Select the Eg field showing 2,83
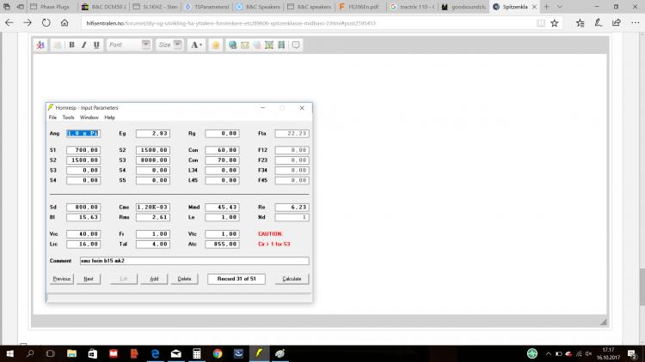645x362 pixels. [x=152, y=133]
